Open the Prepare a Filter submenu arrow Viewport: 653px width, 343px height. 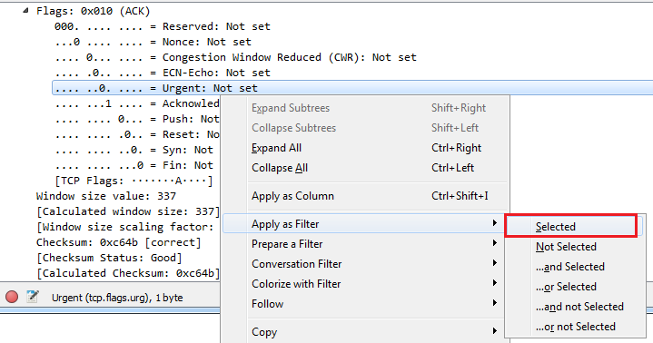click(x=494, y=243)
